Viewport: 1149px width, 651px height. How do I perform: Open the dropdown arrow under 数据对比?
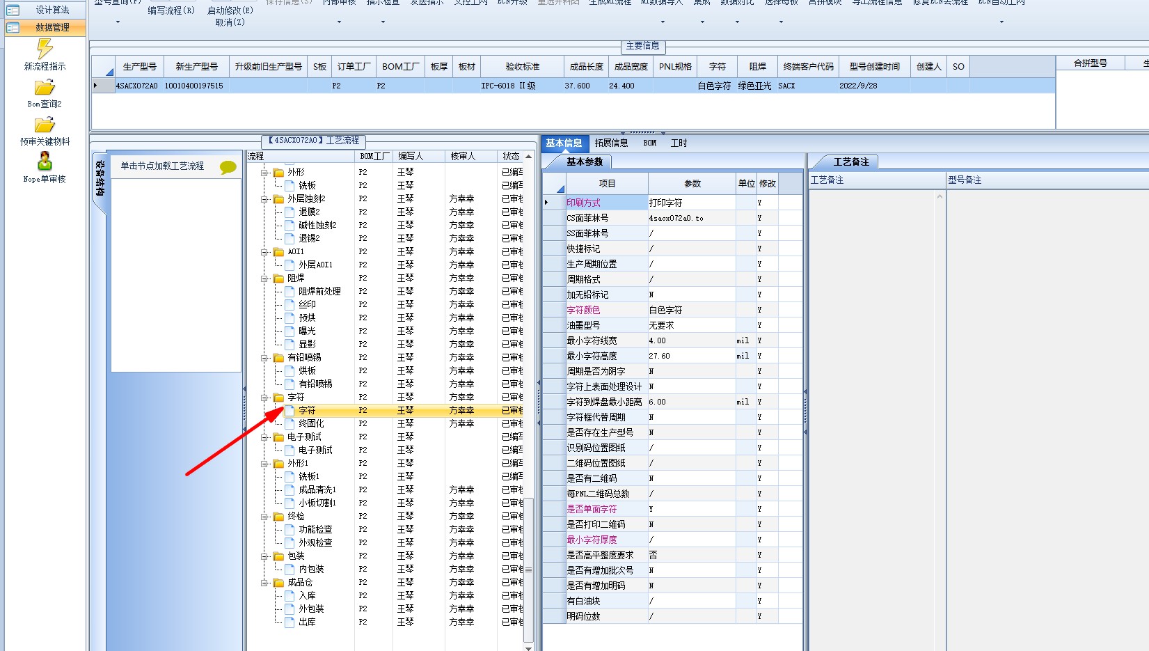pos(737,22)
